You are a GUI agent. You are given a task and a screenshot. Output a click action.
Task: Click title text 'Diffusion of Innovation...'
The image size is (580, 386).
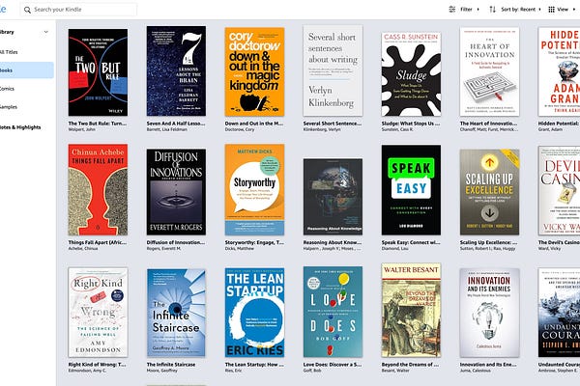pyautogui.click(x=176, y=242)
